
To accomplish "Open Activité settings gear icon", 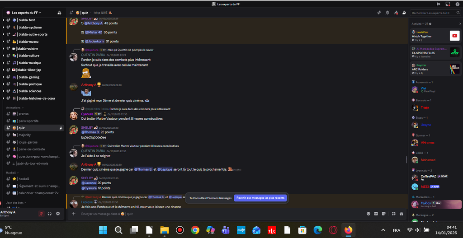I will (430, 23).
